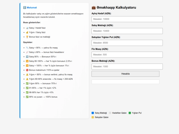This screenshot has height=134, width=179.
Task: Click the Hesabla button
Action: (125, 74)
